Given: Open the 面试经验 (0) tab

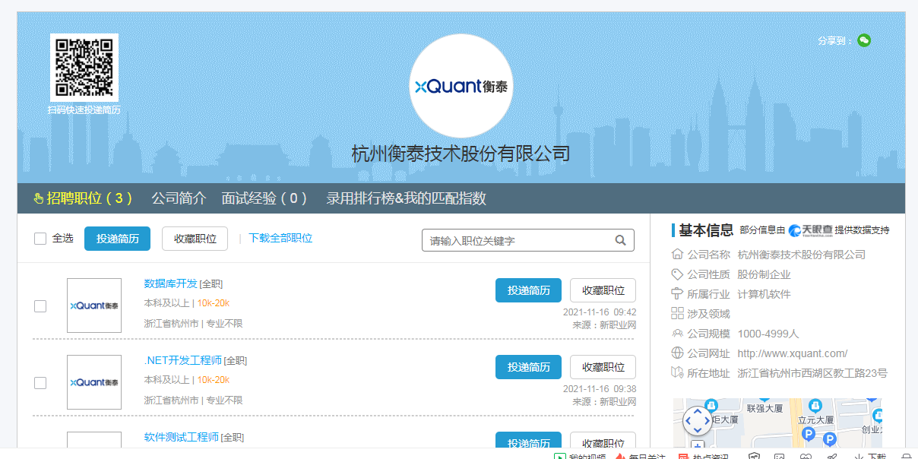Looking at the screenshot, I should click(x=264, y=198).
